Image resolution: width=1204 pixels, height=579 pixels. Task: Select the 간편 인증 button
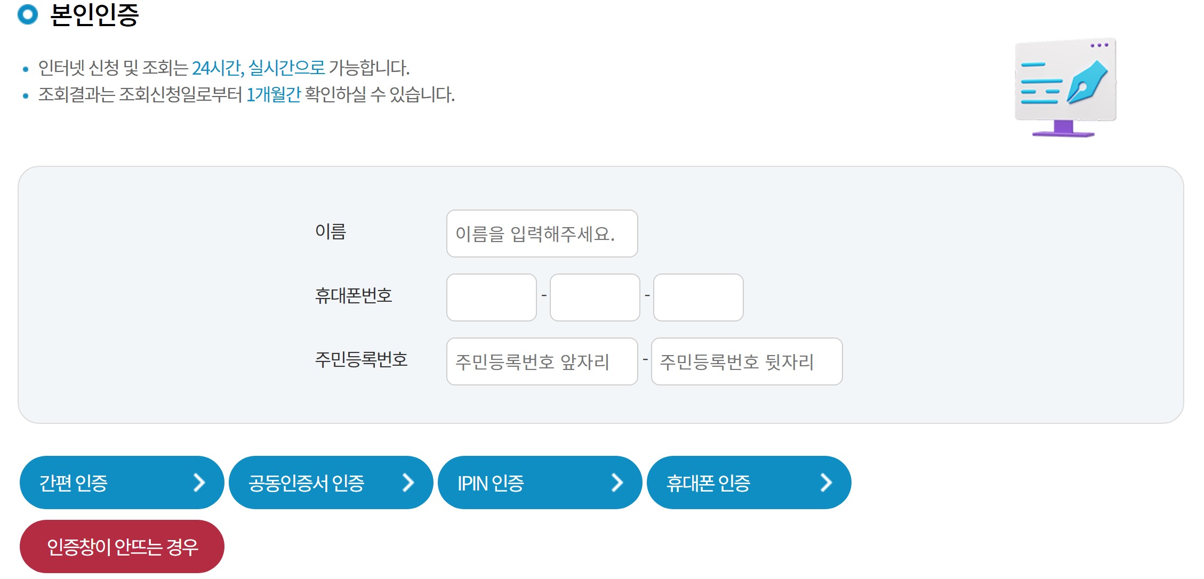tap(122, 482)
